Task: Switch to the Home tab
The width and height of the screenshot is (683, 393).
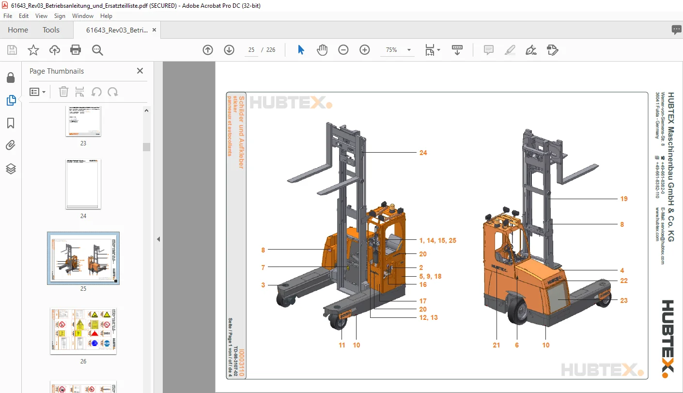Action: (18, 30)
